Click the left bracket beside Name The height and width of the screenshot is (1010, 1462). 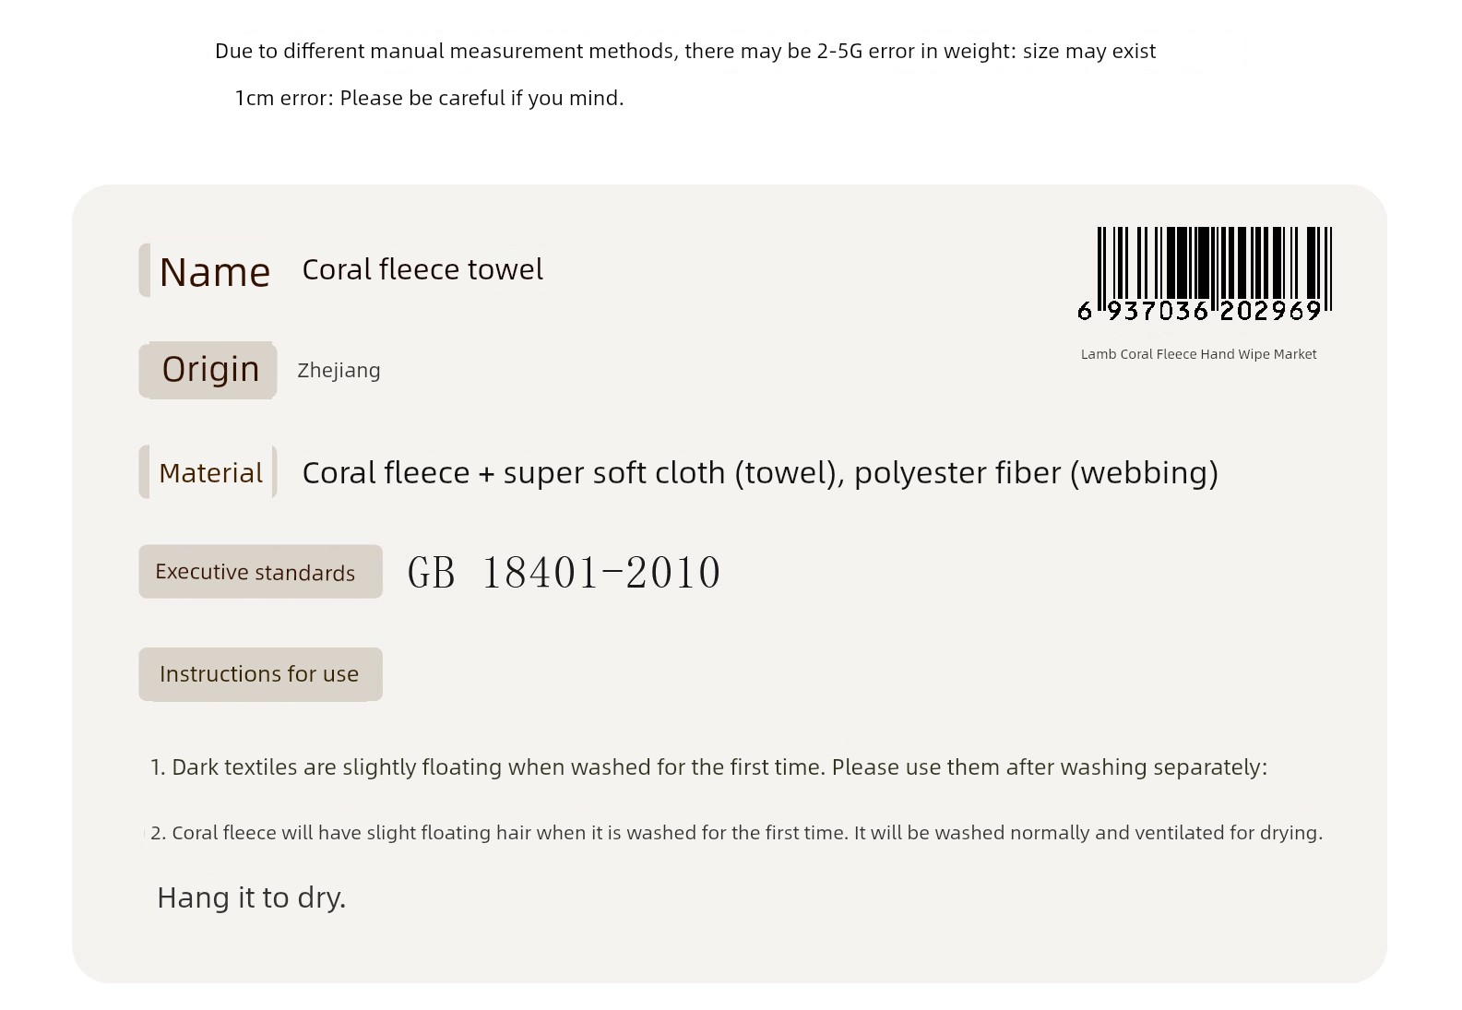pyautogui.click(x=144, y=270)
